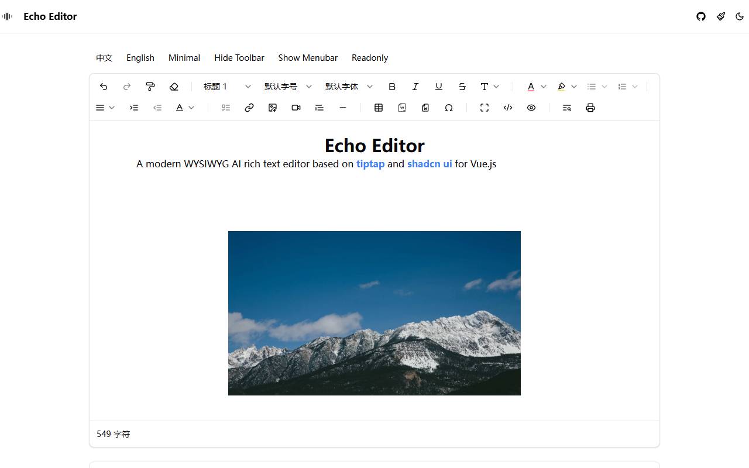Open font color picker arrow beside red A
749x468 pixels.
544,87
